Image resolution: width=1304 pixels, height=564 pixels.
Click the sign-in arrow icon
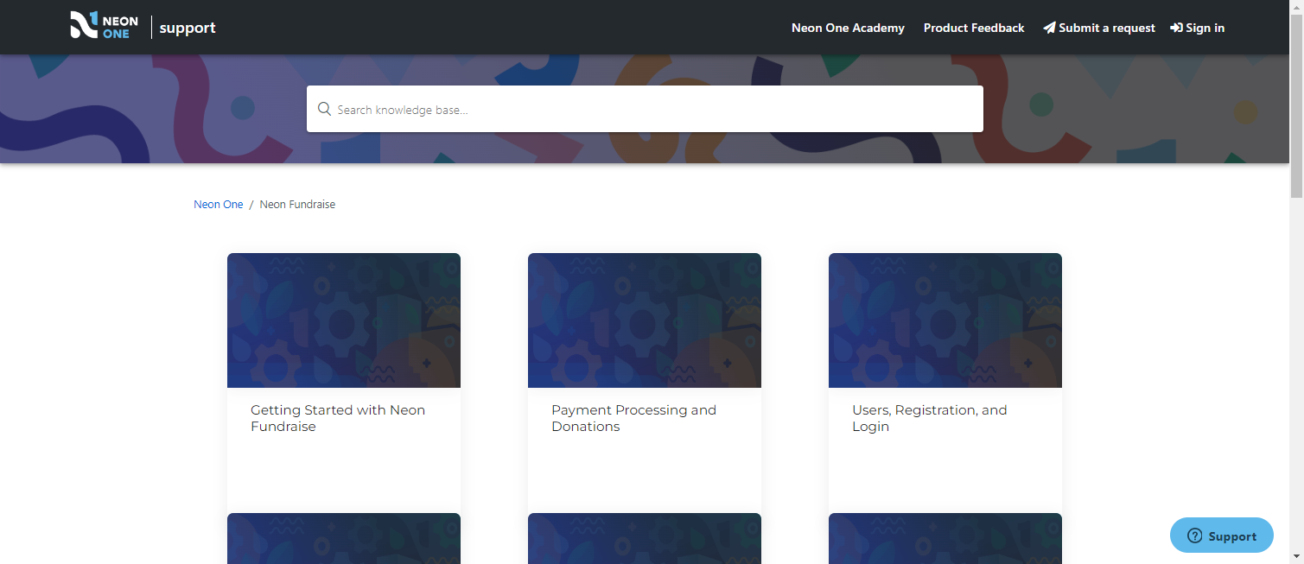[x=1176, y=28]
